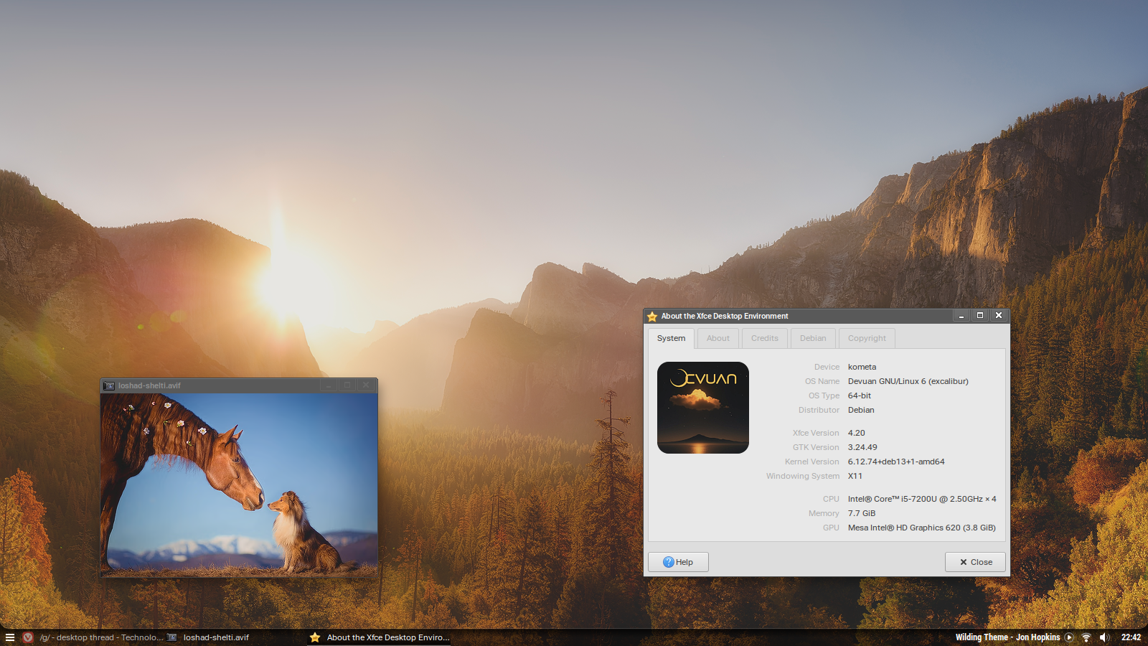Click the 'Device' field label
Viewport: 1148px width, 646px height.
(827, 367)
